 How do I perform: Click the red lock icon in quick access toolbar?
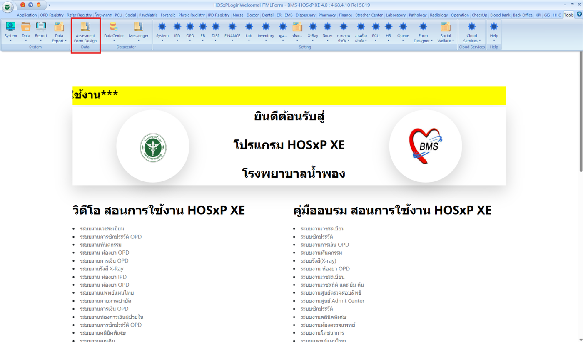pos(22,5)
